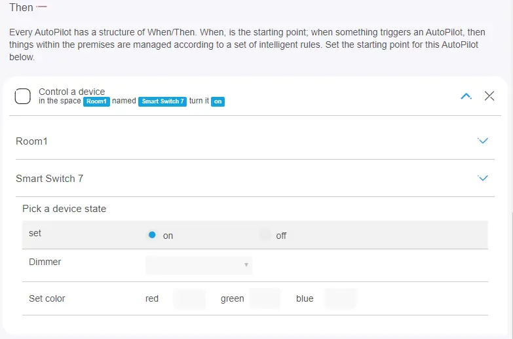Click the Set color row label
Screen dimensions: 513x339
(x=47, y=298)
